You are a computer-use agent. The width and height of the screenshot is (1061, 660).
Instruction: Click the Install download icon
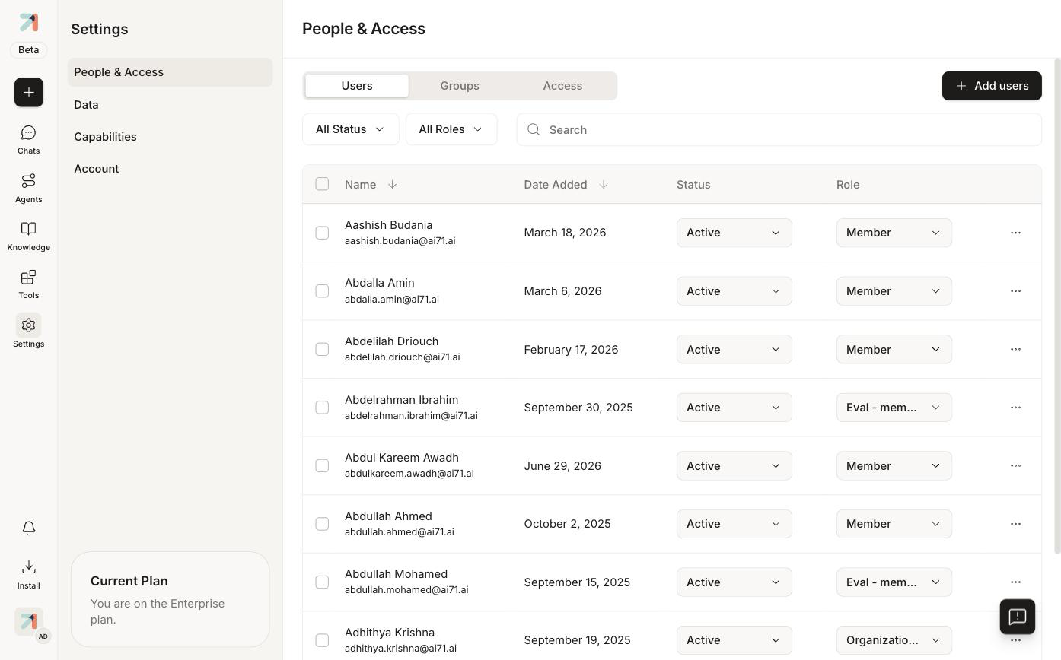tap(29, 574)
